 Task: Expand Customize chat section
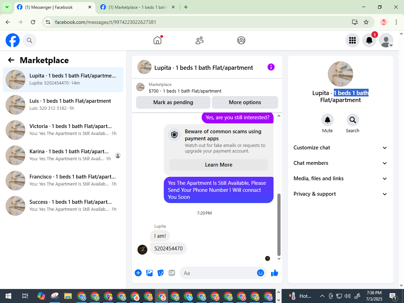341,148
